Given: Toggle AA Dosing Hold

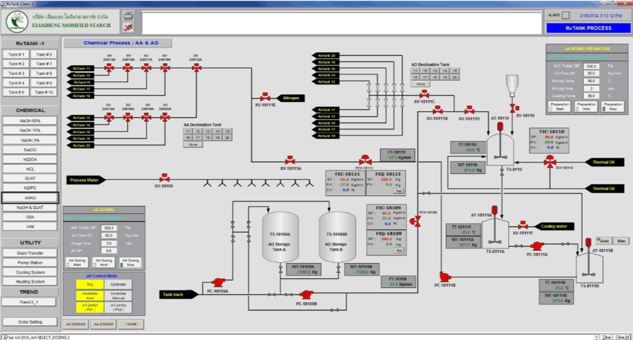Looking at the screenshot, I should [x=104, y=262].
